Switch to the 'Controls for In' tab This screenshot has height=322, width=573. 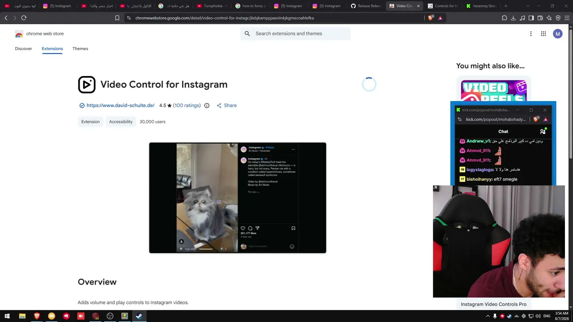[x=443, y=6]
